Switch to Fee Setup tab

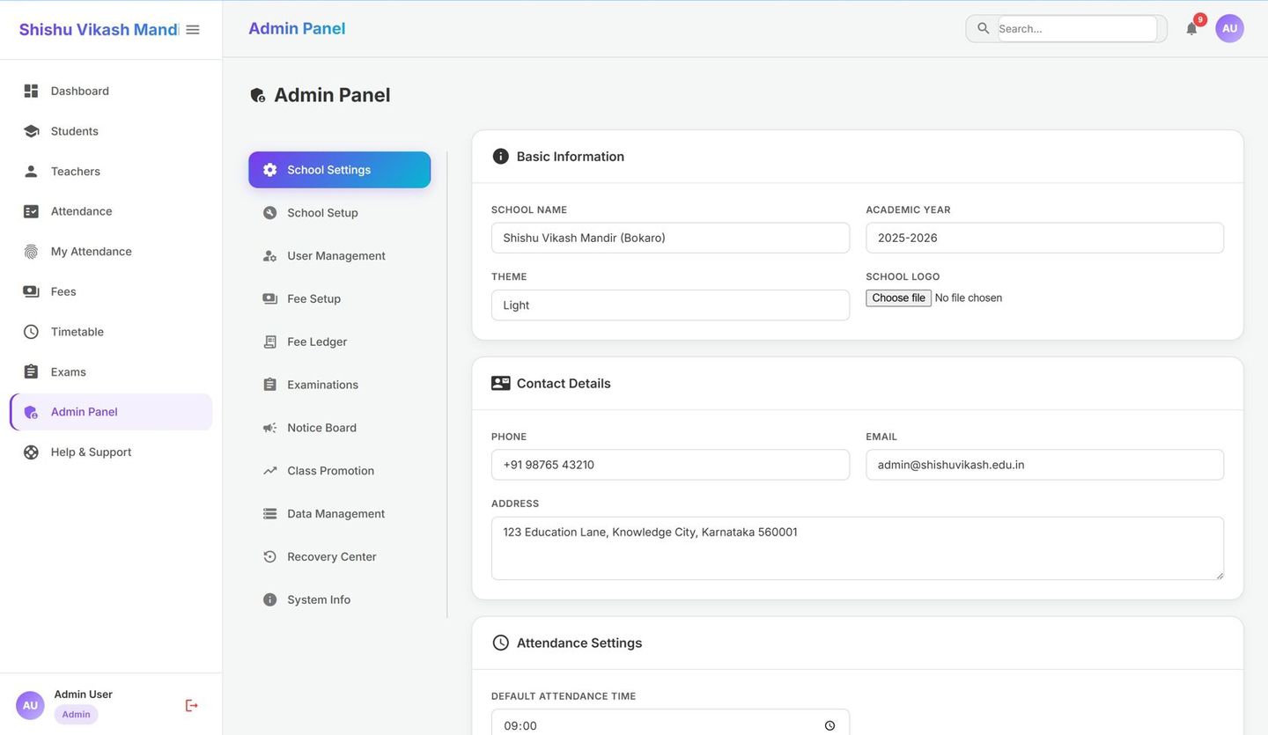tap(339, 299)
